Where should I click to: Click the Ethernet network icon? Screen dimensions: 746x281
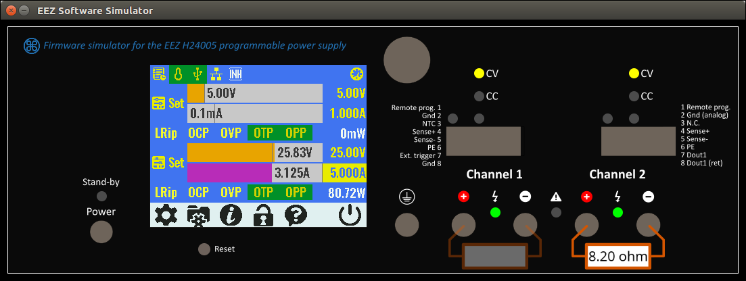click(216, 74)
